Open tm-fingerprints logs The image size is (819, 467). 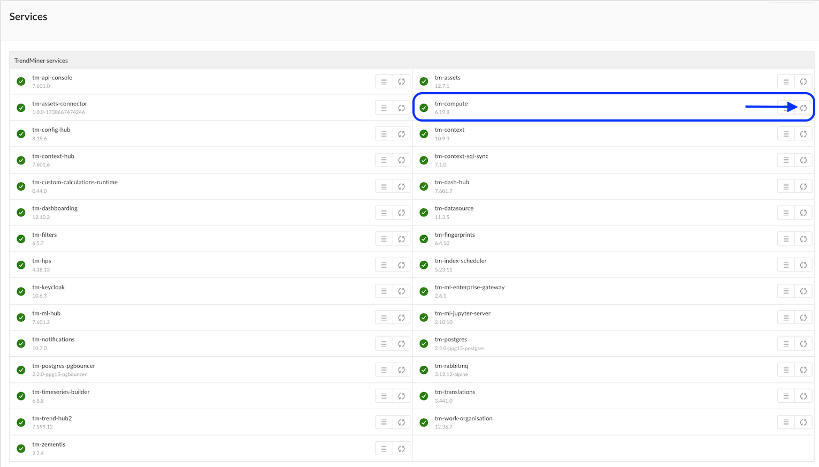click(x=786, y=239)
